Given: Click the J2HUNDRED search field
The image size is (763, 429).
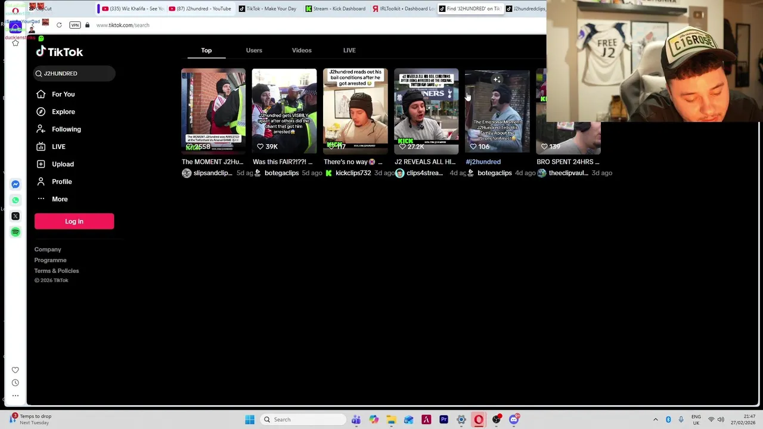Looking at the screenshot, I should [x=74, y=73].
